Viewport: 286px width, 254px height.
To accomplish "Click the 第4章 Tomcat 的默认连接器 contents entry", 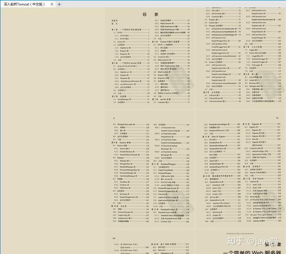I will (x=171, y=42).
